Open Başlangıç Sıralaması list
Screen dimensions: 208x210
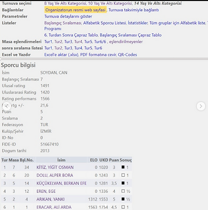pyautogui.click(x=63, y=23)
